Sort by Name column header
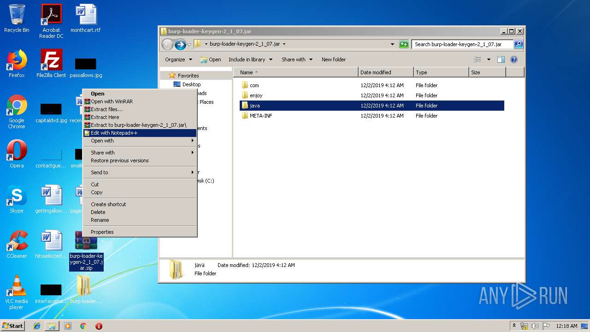This screenshot has height=332, width=590. pos(296,72)
